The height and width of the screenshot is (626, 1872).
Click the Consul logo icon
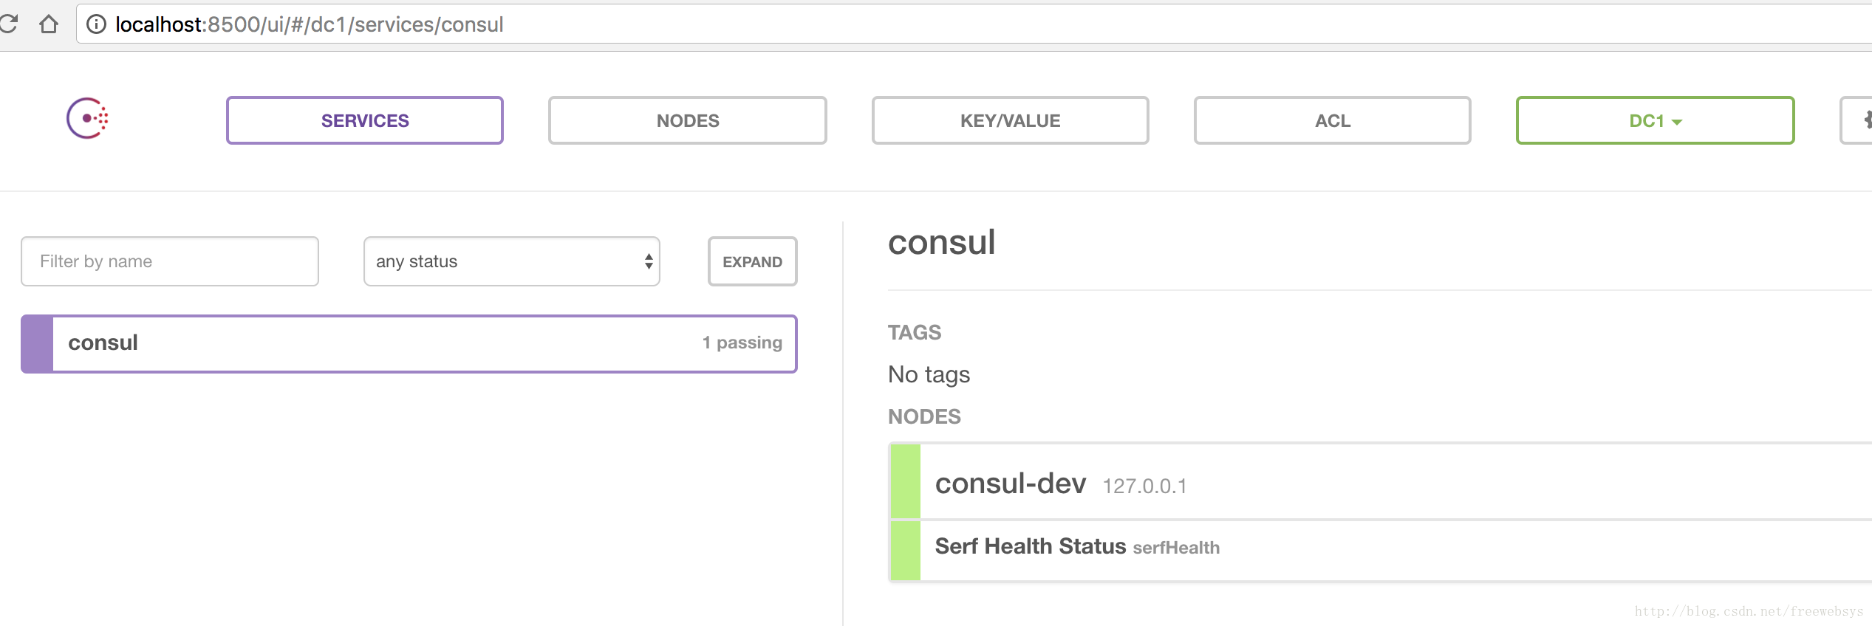pos(87,118)
